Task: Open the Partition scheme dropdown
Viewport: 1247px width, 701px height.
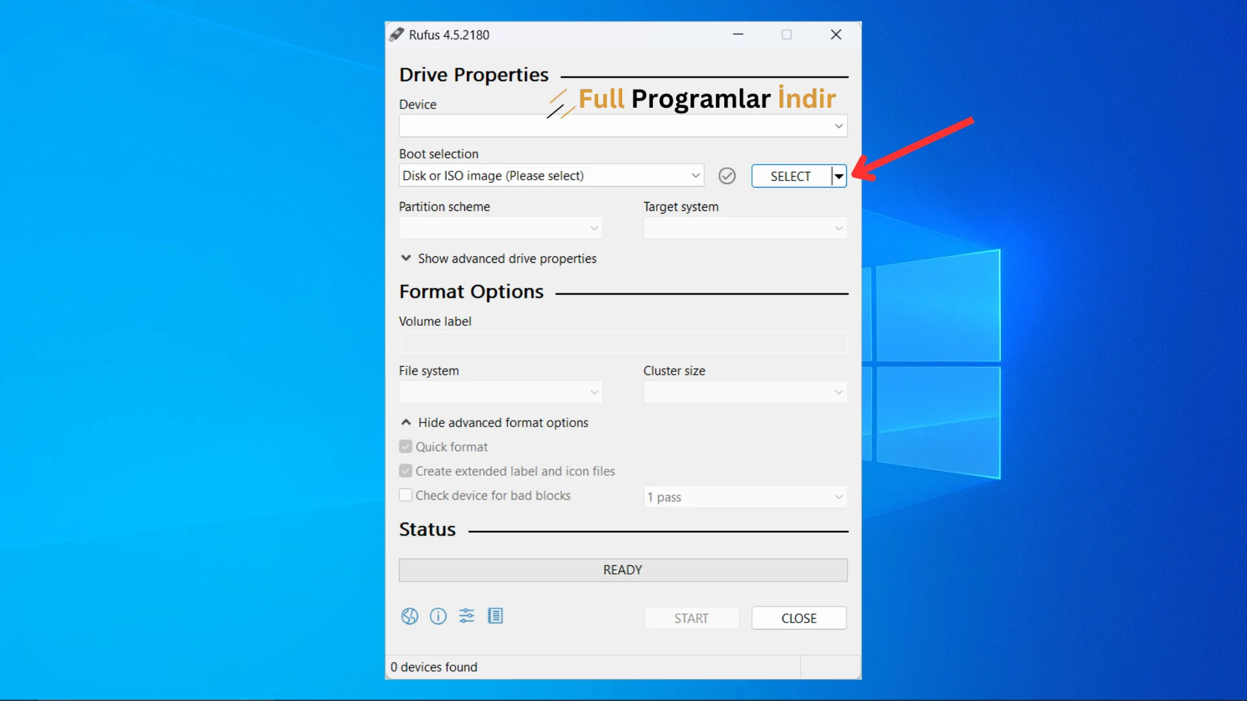Action: [x=501, y=228]
